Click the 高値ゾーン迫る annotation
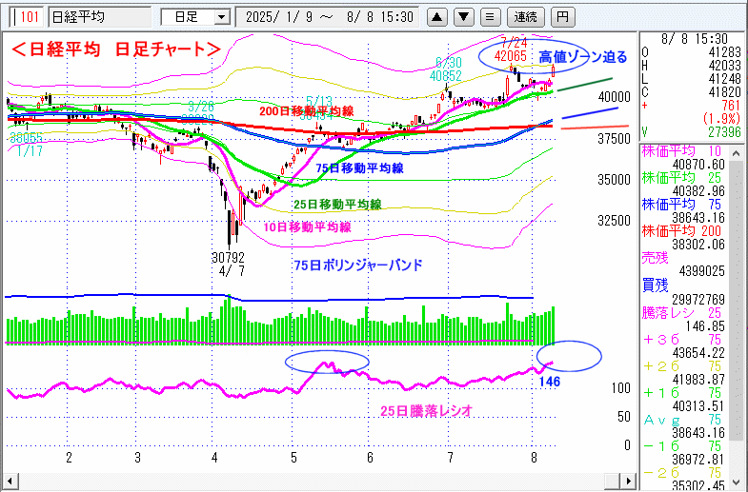This screenshot has height=492, width=748. [x=583, y=57]
